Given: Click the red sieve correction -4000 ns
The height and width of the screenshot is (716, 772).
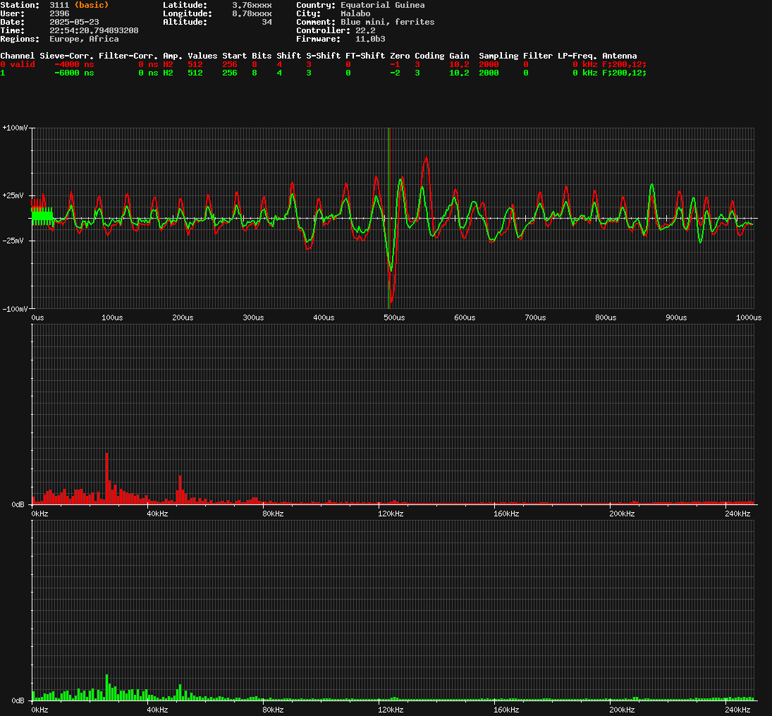Looking at the screenshot, I should click(74, 64).
